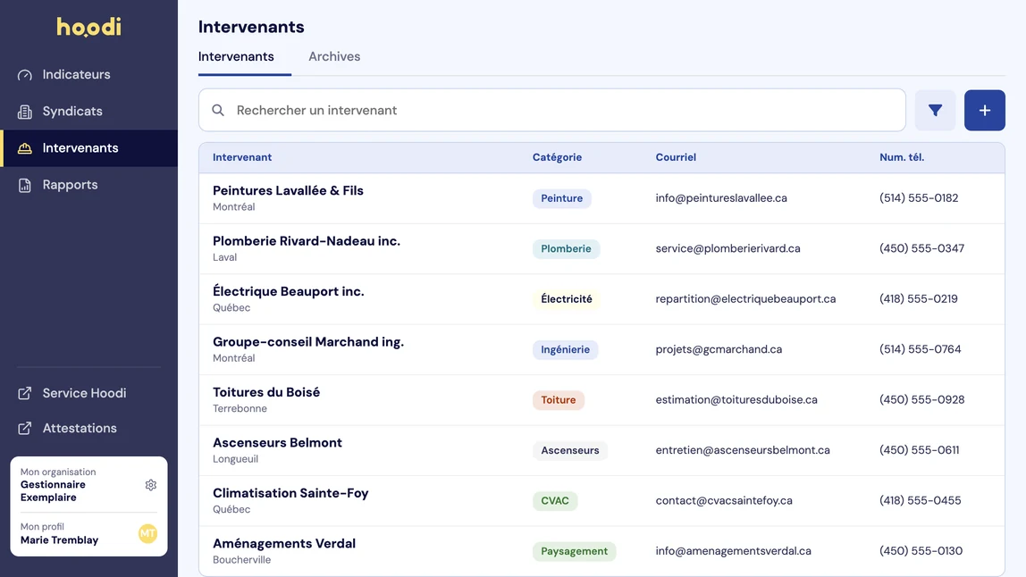Image resolution: width=1026 pixels, height=577 pixels.
Task: Click email entretien@ascenseursbelmont.ca
Action: [743, 450]
